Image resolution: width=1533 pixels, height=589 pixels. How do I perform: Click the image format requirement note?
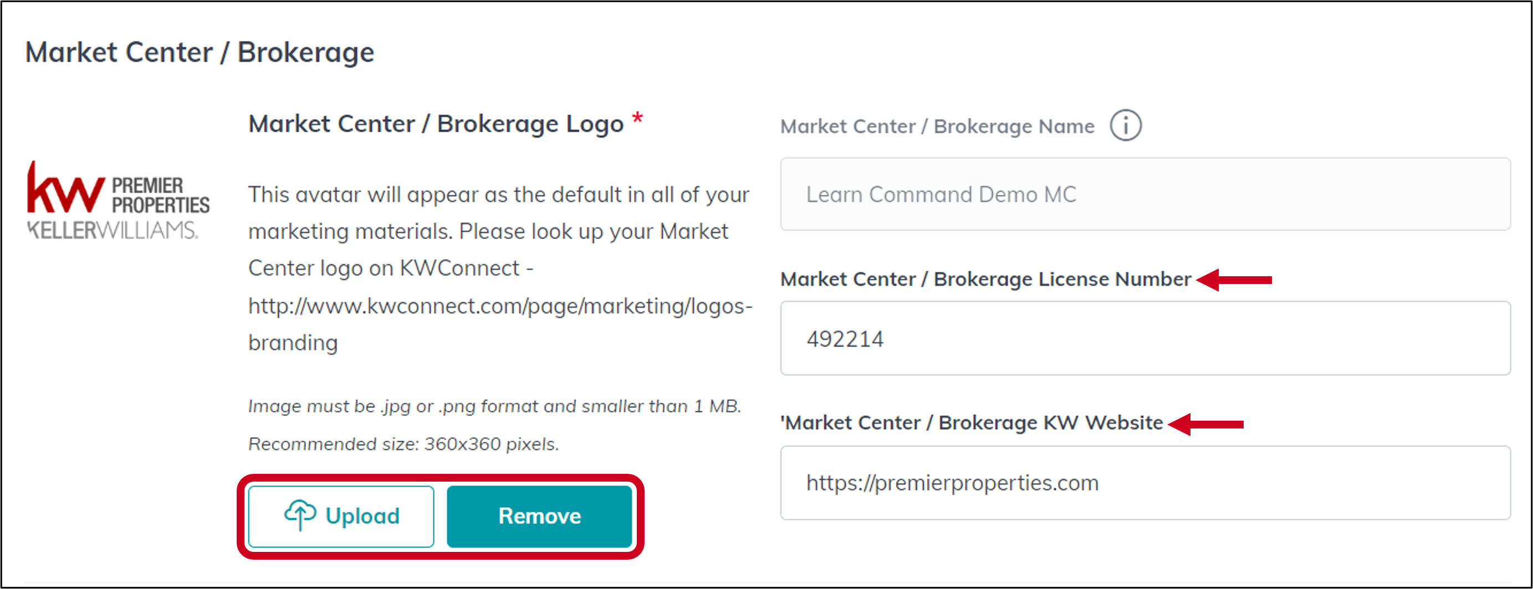[x=494, y=406]
